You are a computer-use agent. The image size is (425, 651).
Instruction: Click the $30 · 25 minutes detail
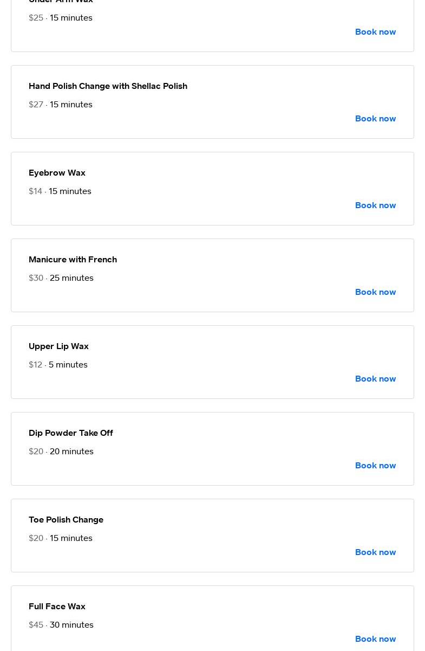pos(61,278)
